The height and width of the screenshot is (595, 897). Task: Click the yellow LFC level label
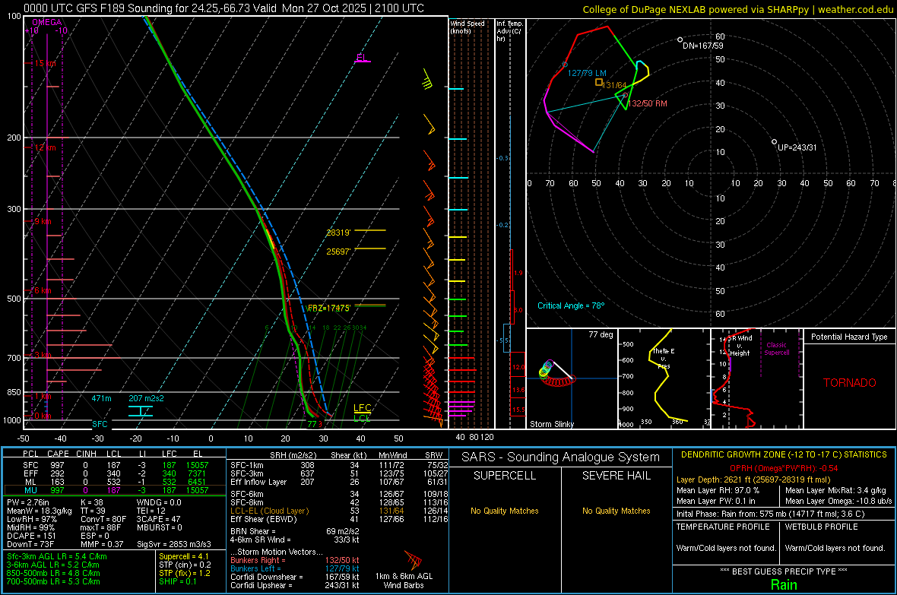tap(363, 408)
